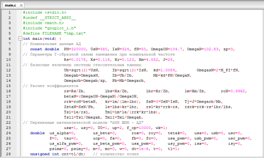
Task: Click the int main(void) declaration
Action: (42, 39)
